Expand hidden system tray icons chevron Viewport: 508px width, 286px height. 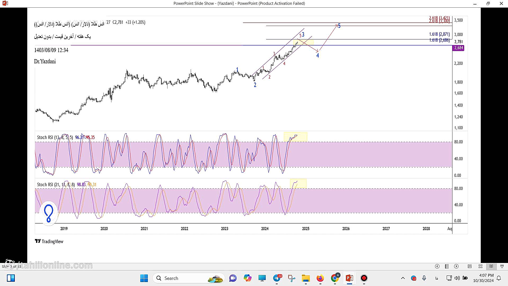point(403,278)
